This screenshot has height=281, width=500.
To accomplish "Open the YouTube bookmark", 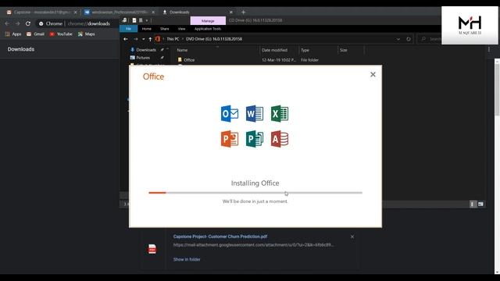I will pos(61,34).
